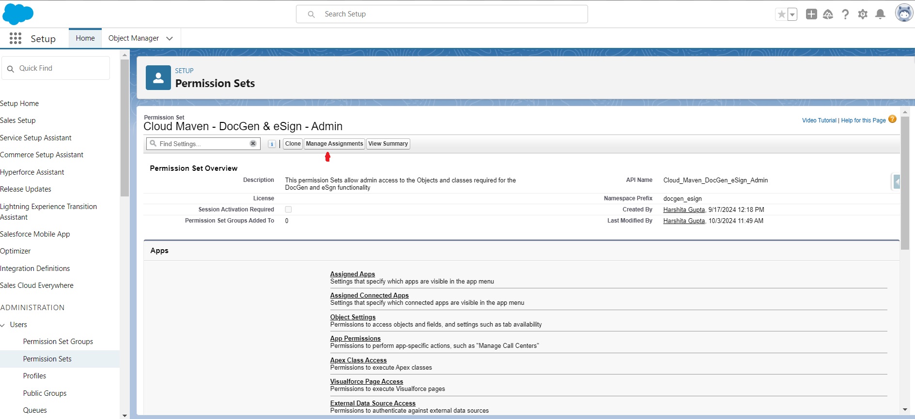Open the Help for this Page link
Image resolution: width=915 pixels, height=419 pixels.
pyautogui.click(x=863, y=120)
